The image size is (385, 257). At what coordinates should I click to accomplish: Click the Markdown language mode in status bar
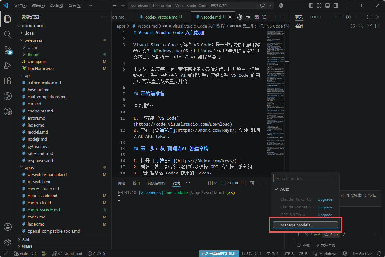click(325, 253)
